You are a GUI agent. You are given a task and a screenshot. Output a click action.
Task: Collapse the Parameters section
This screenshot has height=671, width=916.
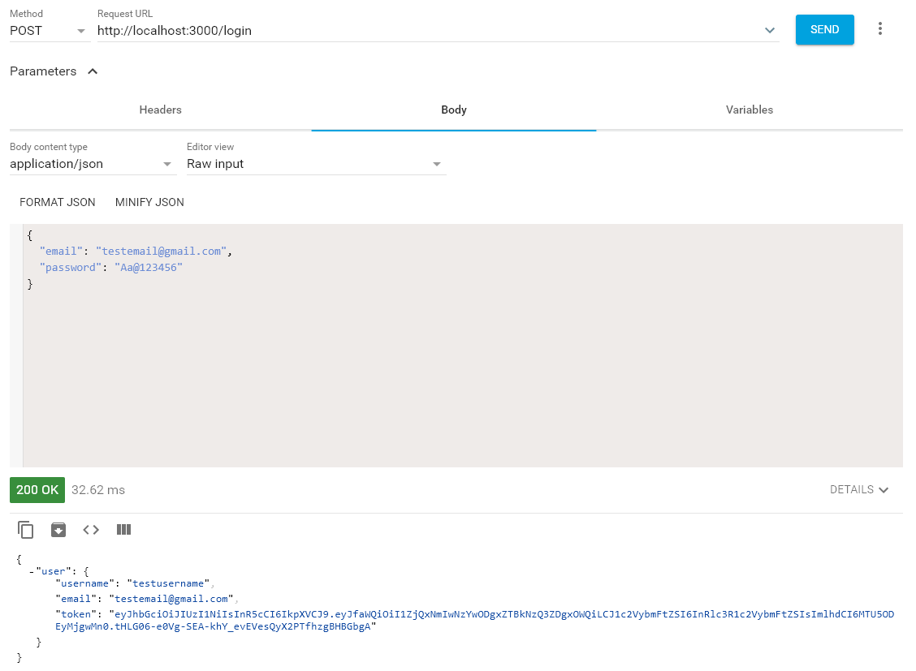tap(92, 71)
